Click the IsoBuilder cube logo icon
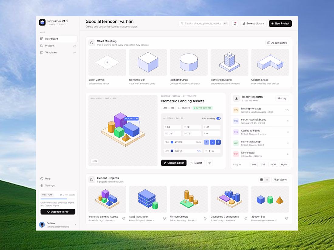The height and width of the screenshot is (250, 334). (x=42, y=22)
